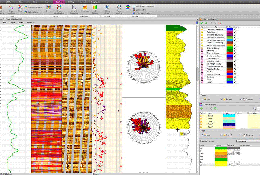
Task: Enable the User checkbox in Folder section
Action: [x=202, y=99]
